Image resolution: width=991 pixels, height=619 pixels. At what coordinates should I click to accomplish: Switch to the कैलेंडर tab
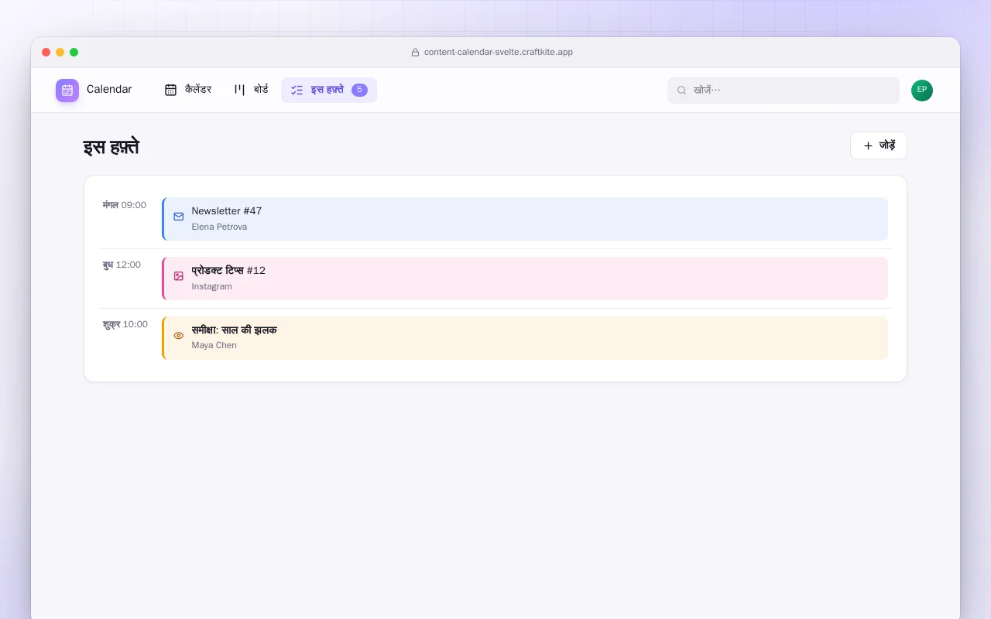click(188, 90)
